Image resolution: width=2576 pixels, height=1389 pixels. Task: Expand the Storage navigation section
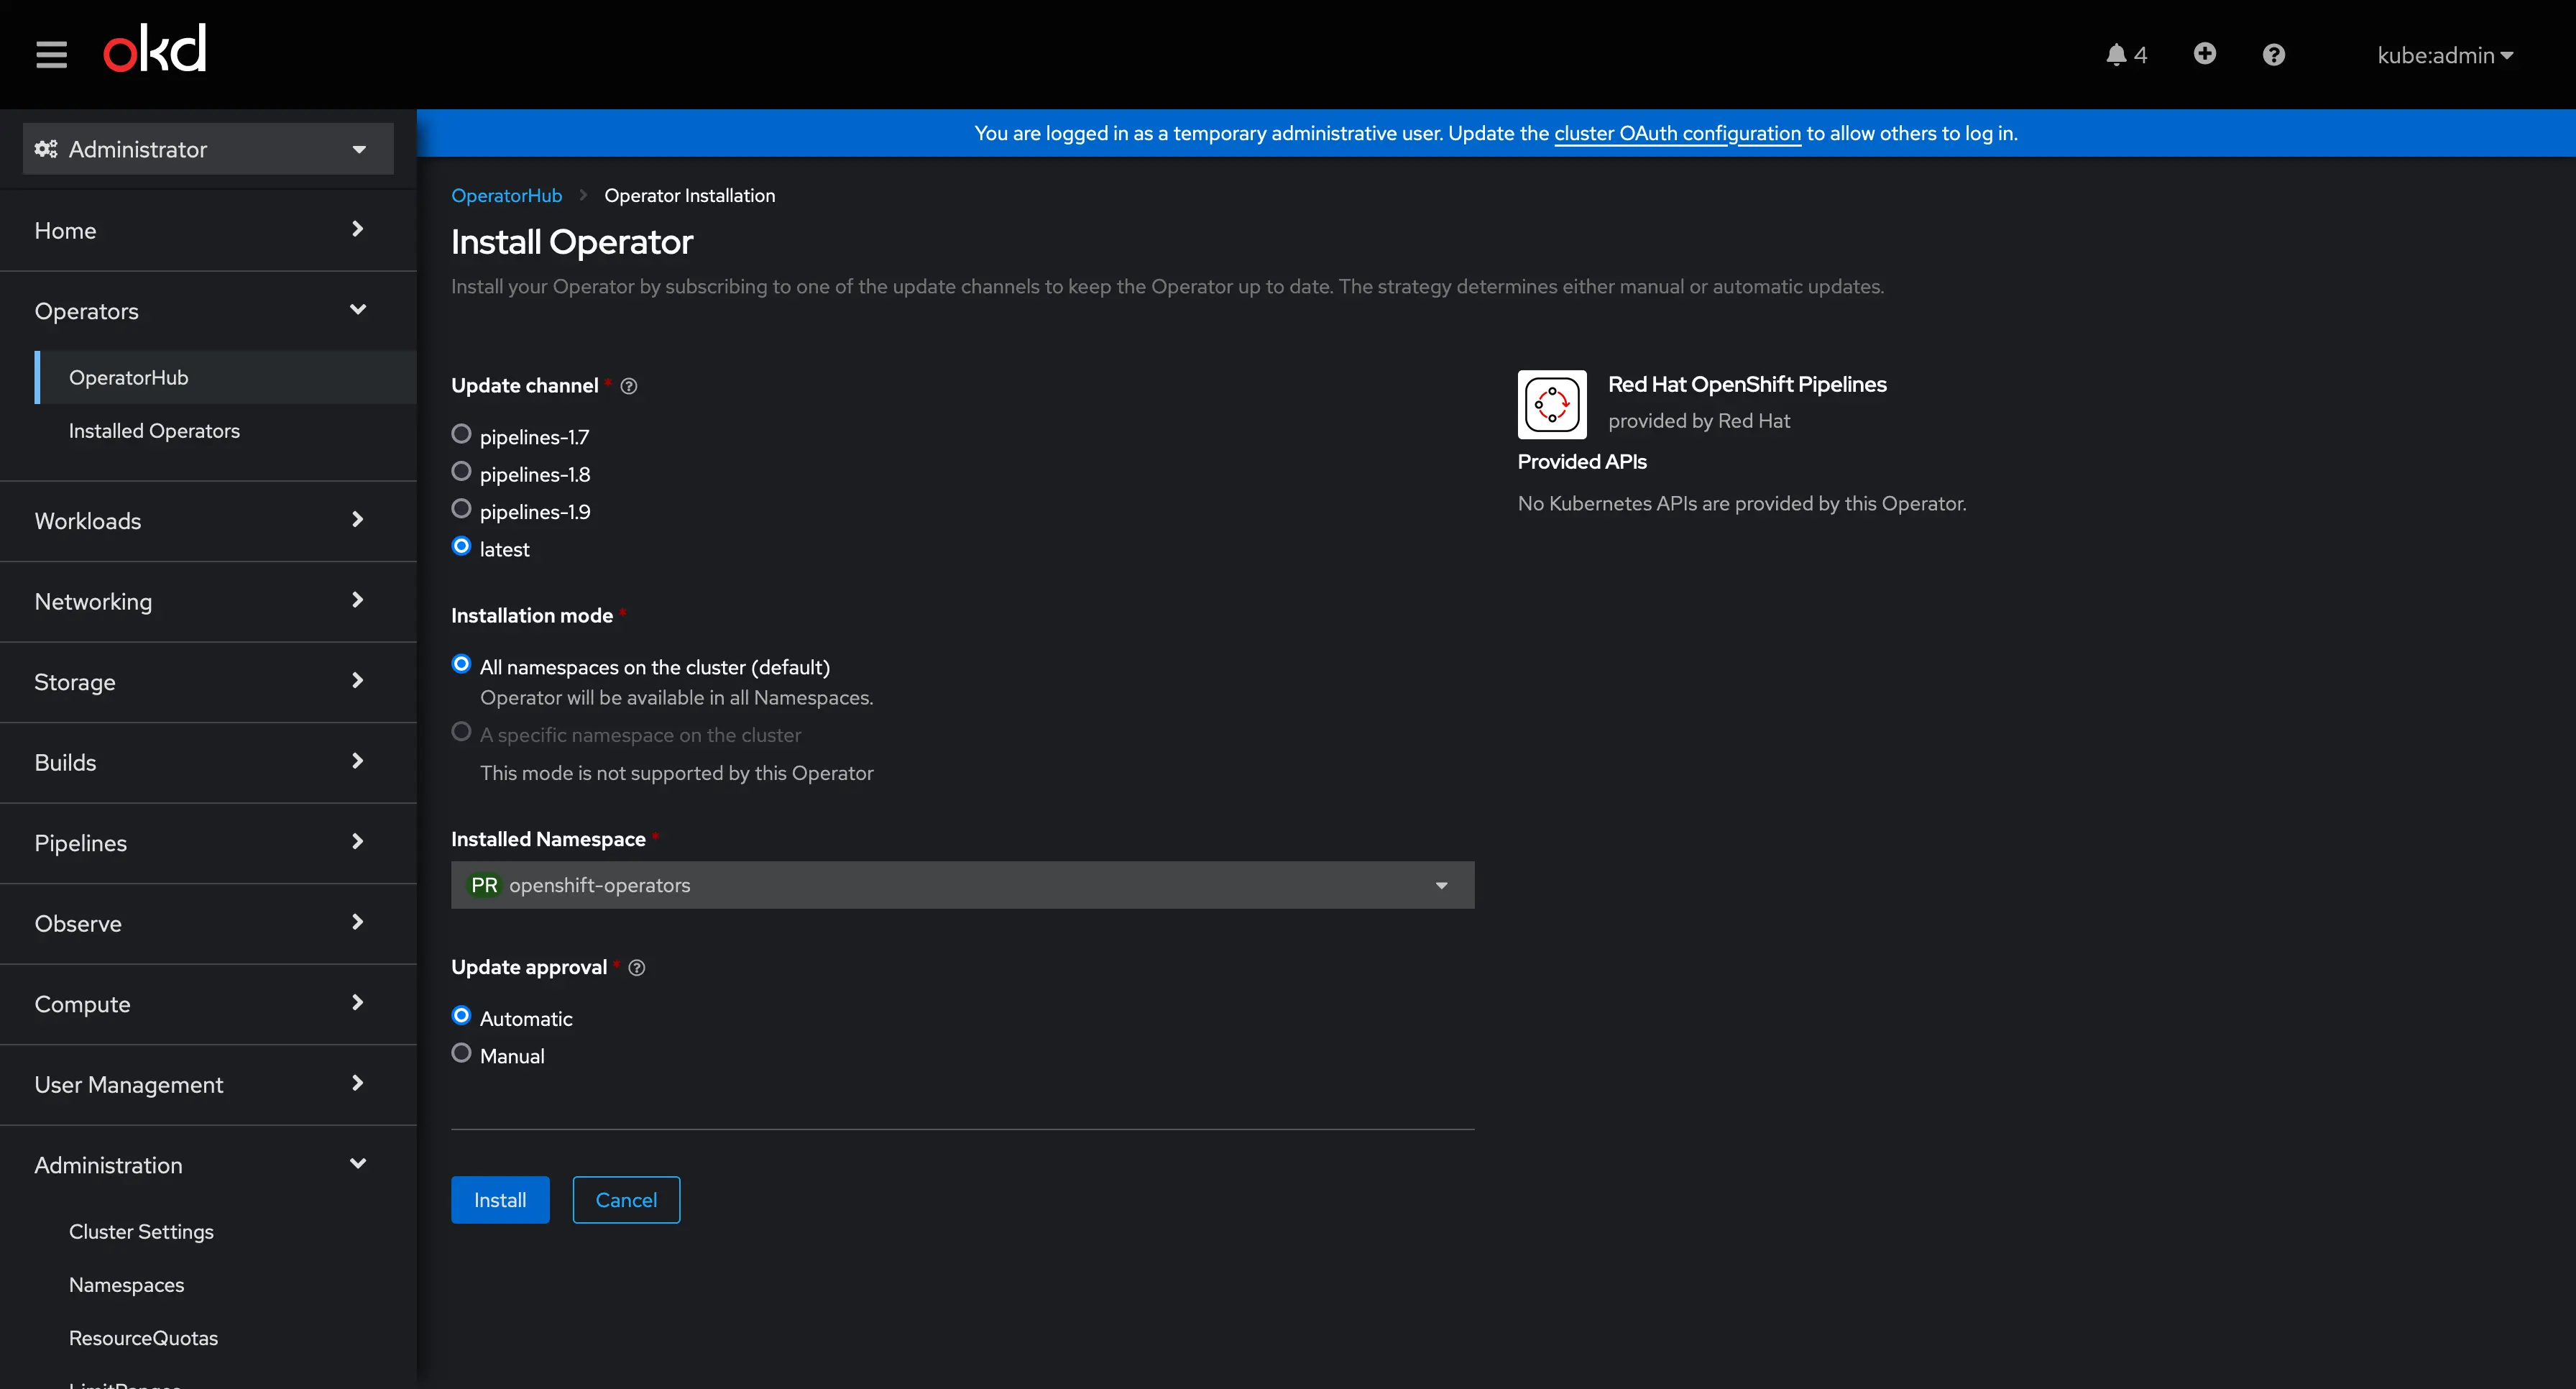(208, 682)
